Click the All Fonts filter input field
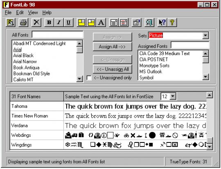The height and width of the screenshot is (169, 221). (58, 35)
